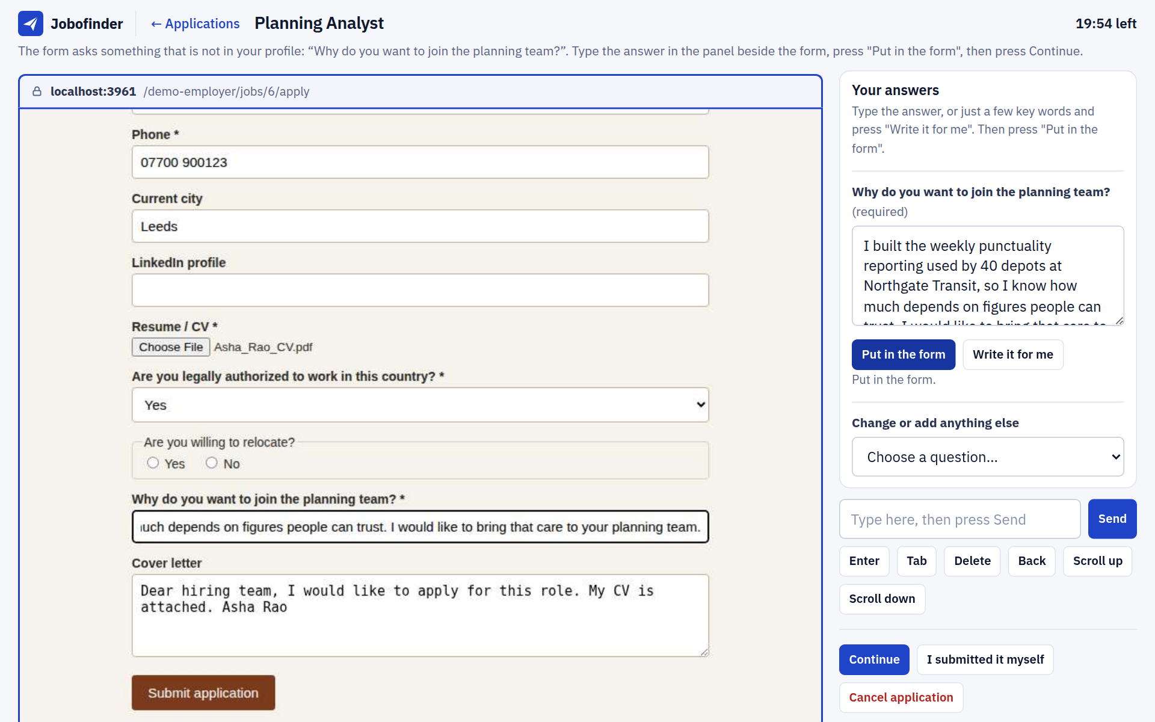Focus the answer textarea in Your answers panel
1155x722 pixels.
(x=987, y=276)
